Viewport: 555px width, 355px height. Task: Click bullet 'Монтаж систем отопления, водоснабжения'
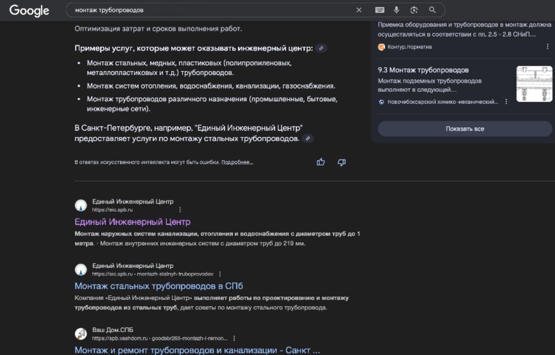[x=211, y=86]
